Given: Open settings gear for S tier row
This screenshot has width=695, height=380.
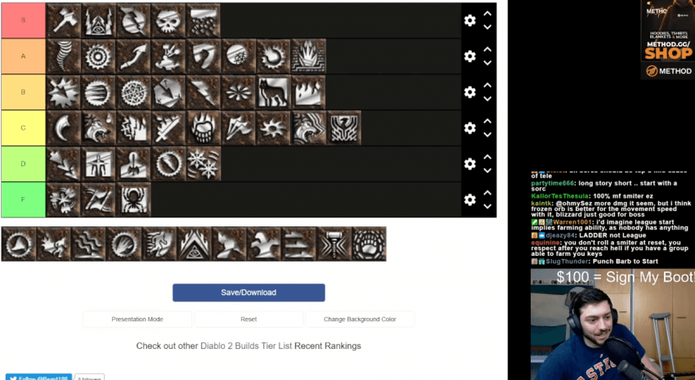Looking at the screenshot, I should pyautogui.click(x=470, y=20).
